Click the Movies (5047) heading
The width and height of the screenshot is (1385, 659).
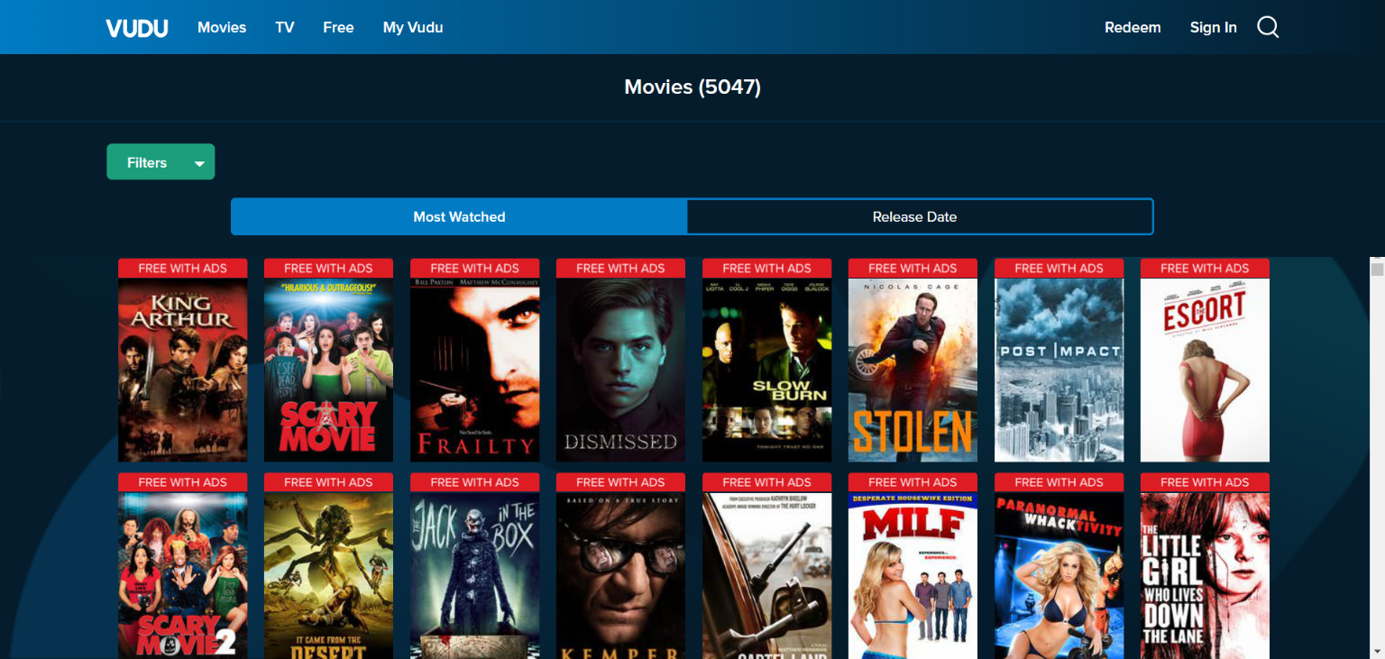point(692,87)
